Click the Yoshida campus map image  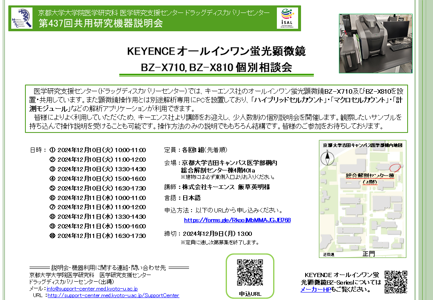363,199
